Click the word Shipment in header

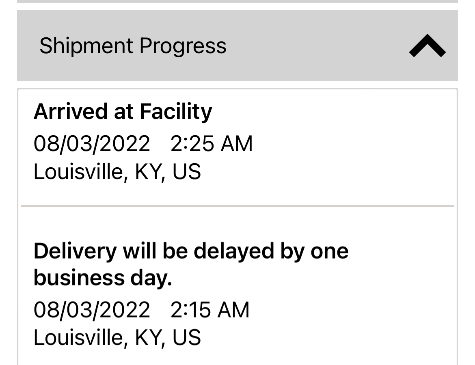pos(86,45)
